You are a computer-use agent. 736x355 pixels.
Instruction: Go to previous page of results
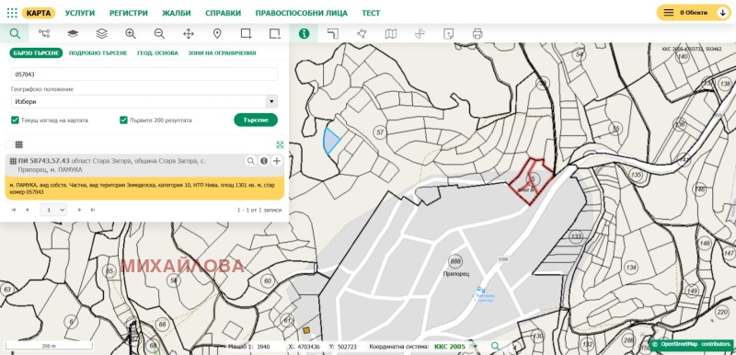pyautogui.click(x=27, y=210)
